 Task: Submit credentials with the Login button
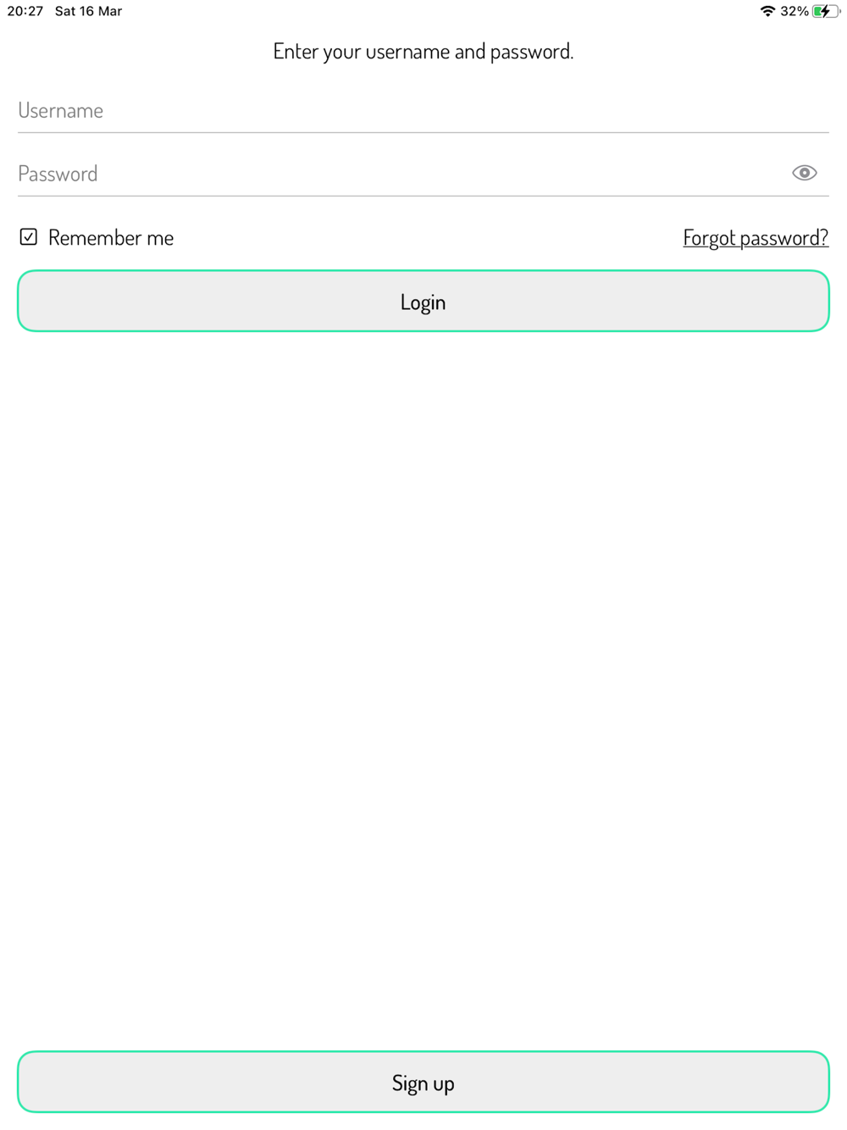click(423, 302)
